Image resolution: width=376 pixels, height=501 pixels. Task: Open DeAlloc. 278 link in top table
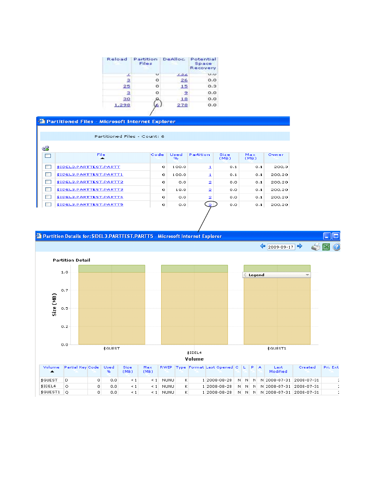point(182,105)
